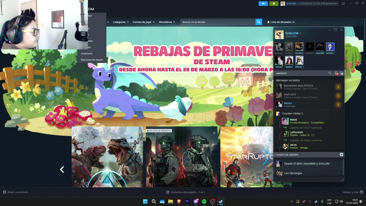Open the Rebajas de Primavera banner
This screenshot has width=366, height=206.
(190, 76)
